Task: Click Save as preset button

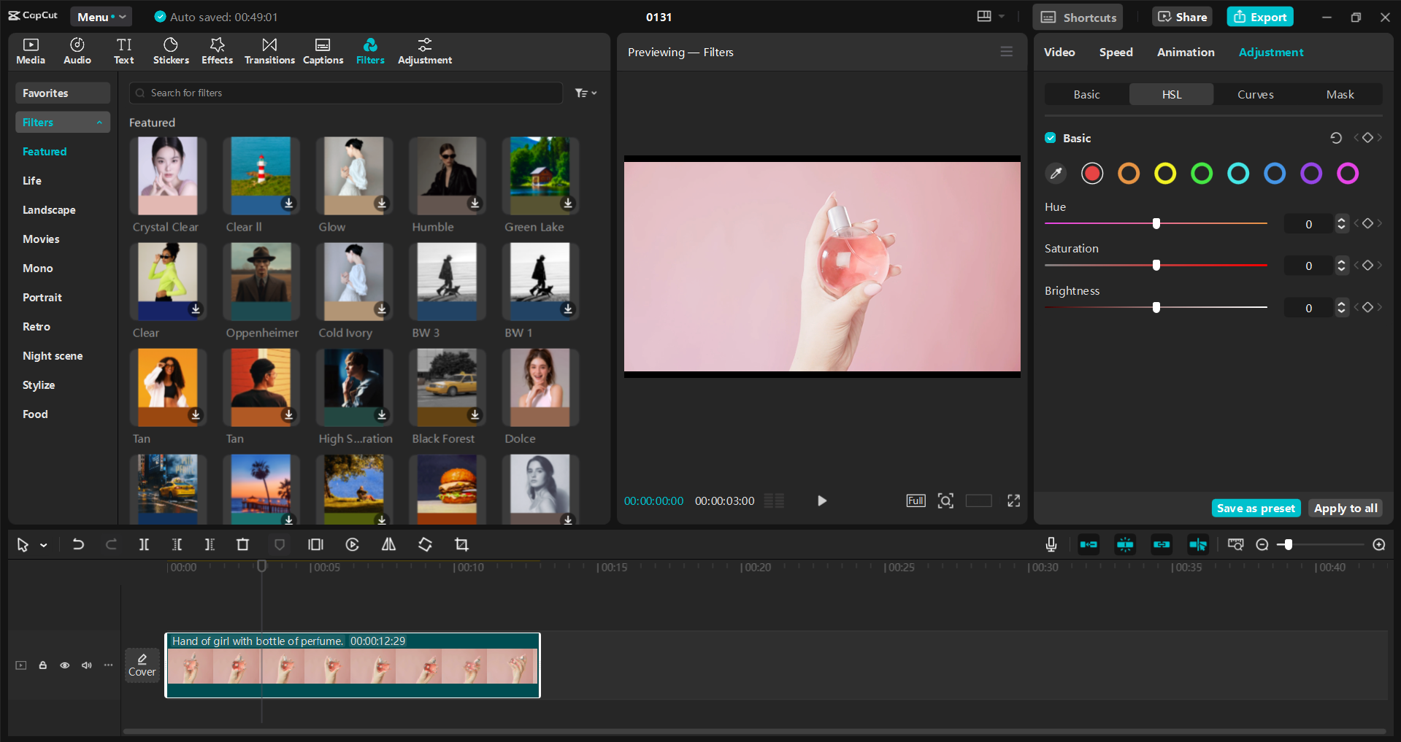Action: (x=1256, y=509)
